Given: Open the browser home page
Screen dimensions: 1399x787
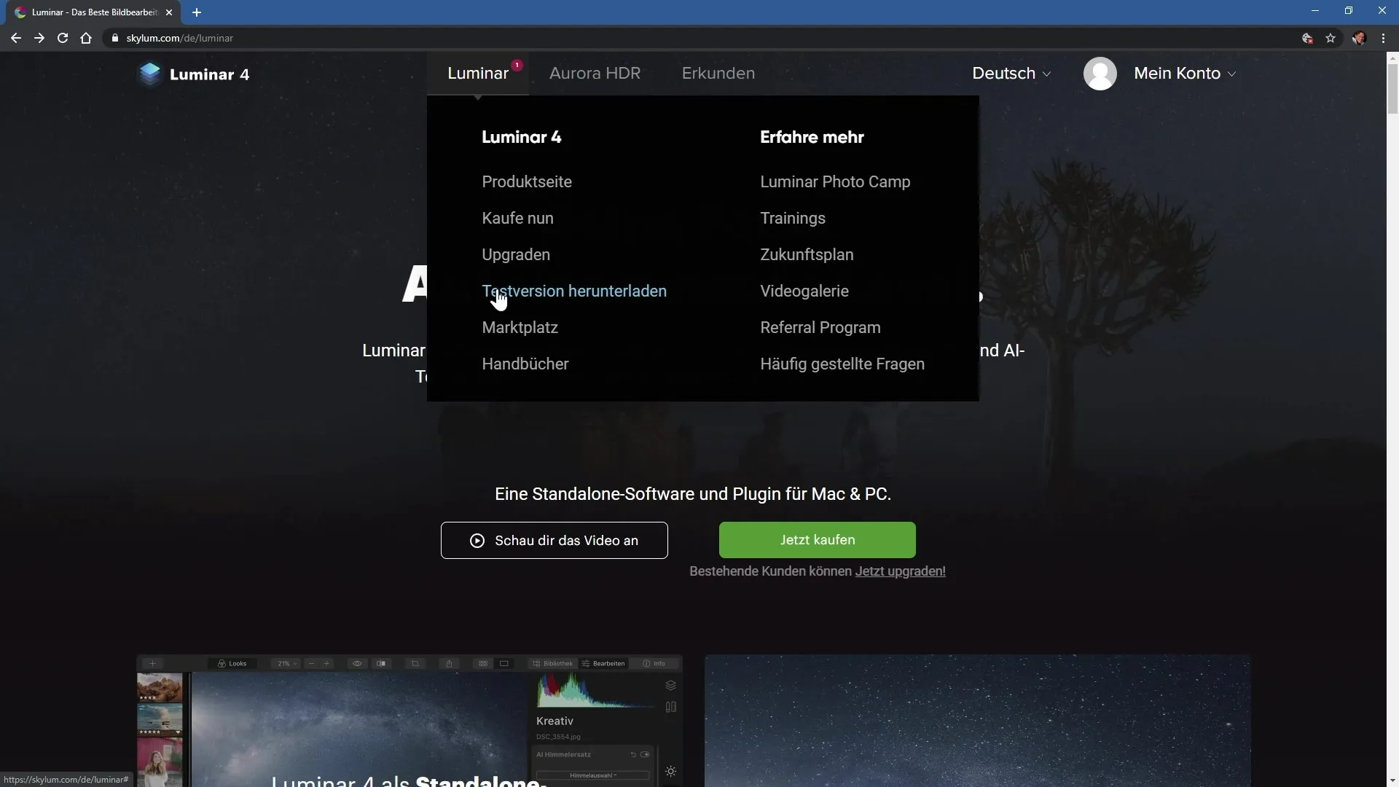Looking at the screenshot, I should [86, 38].
